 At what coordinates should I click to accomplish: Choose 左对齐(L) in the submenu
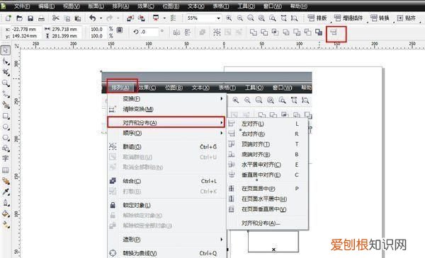click(268, 124)
